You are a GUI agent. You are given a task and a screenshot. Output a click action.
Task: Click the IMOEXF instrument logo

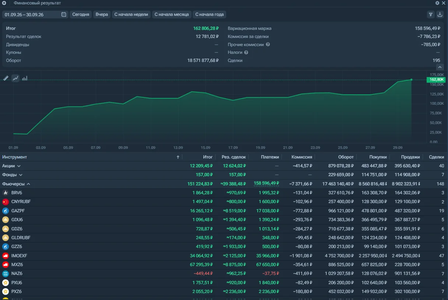click(6, 256)
